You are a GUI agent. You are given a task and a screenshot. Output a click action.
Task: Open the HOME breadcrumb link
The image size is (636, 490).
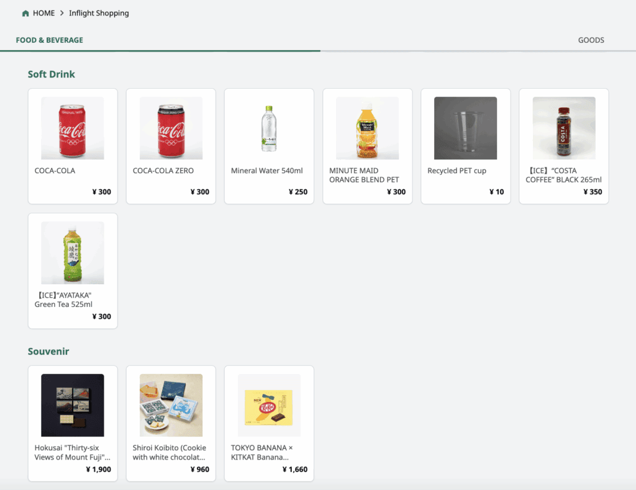[x=43, y=13]
